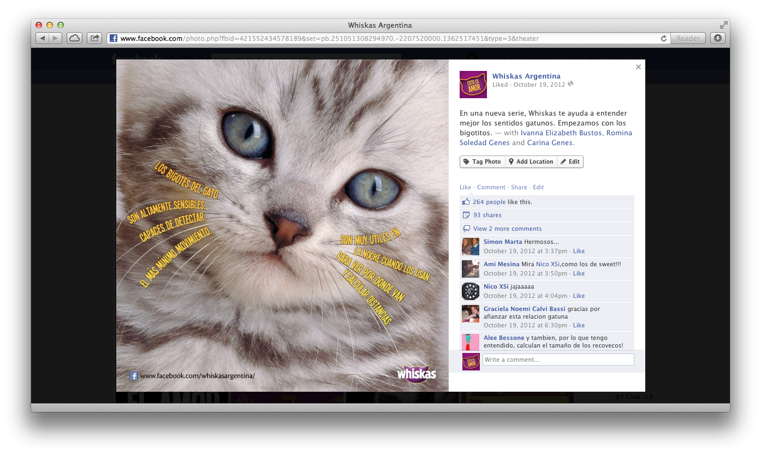Click the Share link under the caption
The height and width of the screenshot is (455, 761).
[x=519, y=187]
